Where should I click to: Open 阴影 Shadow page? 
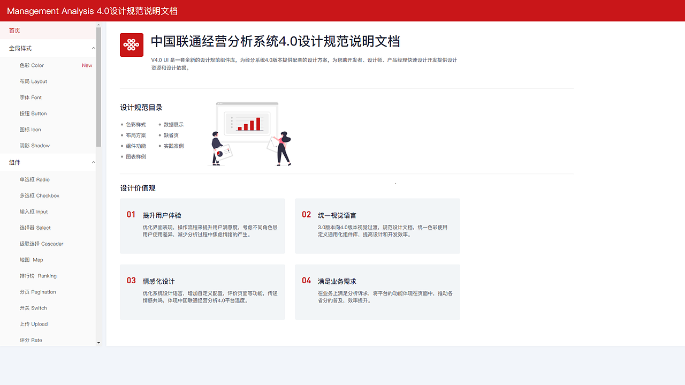[x=34, y=146]
